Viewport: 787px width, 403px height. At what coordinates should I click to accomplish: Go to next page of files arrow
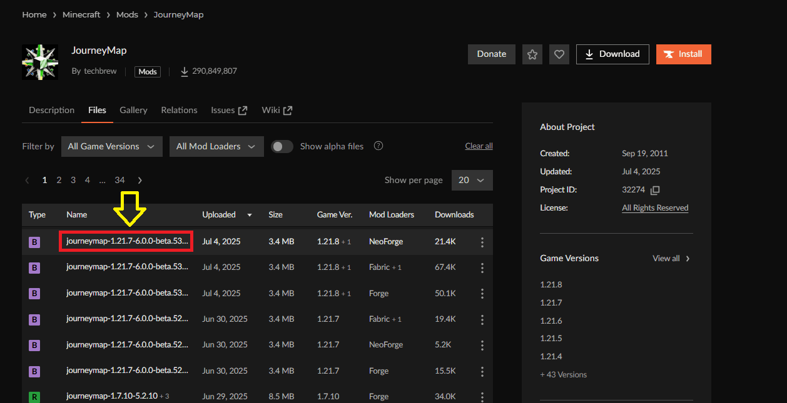140,180
